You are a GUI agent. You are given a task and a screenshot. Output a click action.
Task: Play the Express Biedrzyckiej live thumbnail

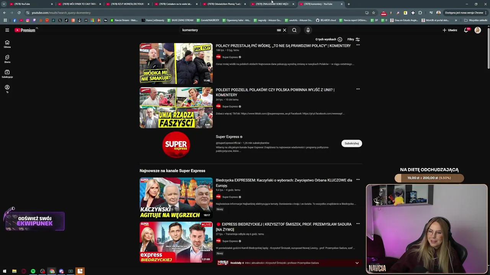[x=176, y=242]
